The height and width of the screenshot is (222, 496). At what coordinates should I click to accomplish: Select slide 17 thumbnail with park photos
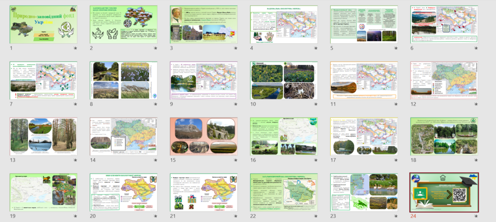364,136
